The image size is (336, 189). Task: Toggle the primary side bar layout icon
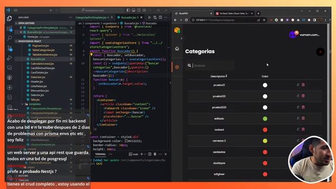[128, 10]
